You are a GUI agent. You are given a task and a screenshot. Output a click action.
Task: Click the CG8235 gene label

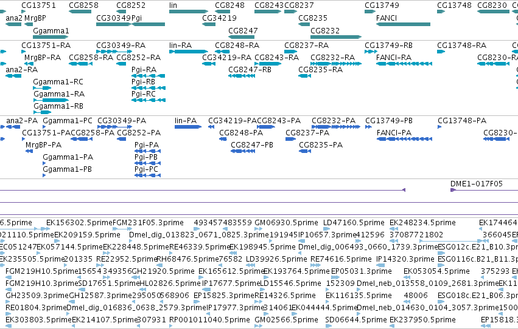coord(313,18)
